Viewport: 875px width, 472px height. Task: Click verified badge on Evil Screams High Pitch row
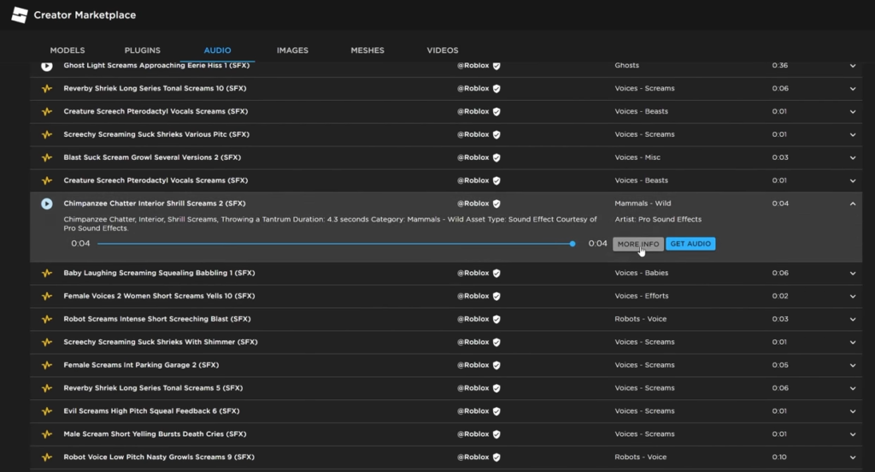[x=496, y=411]
